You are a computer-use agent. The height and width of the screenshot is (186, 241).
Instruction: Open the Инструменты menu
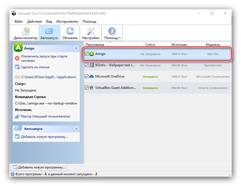coord(67,22)
